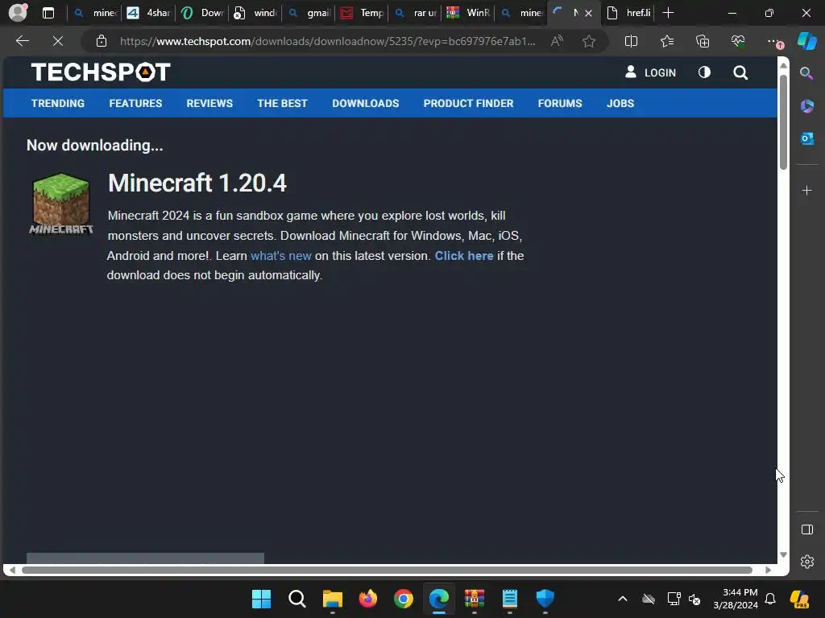Switch to the Temp mail tab

click(x=363, y=13)
